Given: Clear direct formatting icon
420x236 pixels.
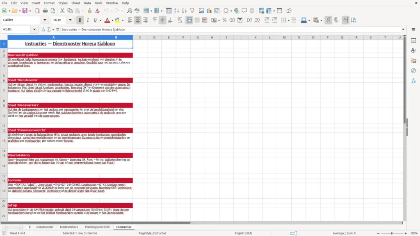Looking at the screenshot, I should coord(97,11).
